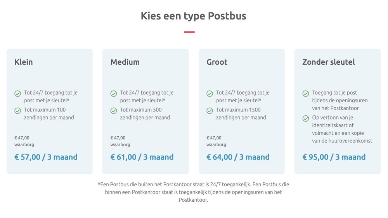Click the € 57,00 / 3 maand price
388x218 pixels.
point(46,157)
